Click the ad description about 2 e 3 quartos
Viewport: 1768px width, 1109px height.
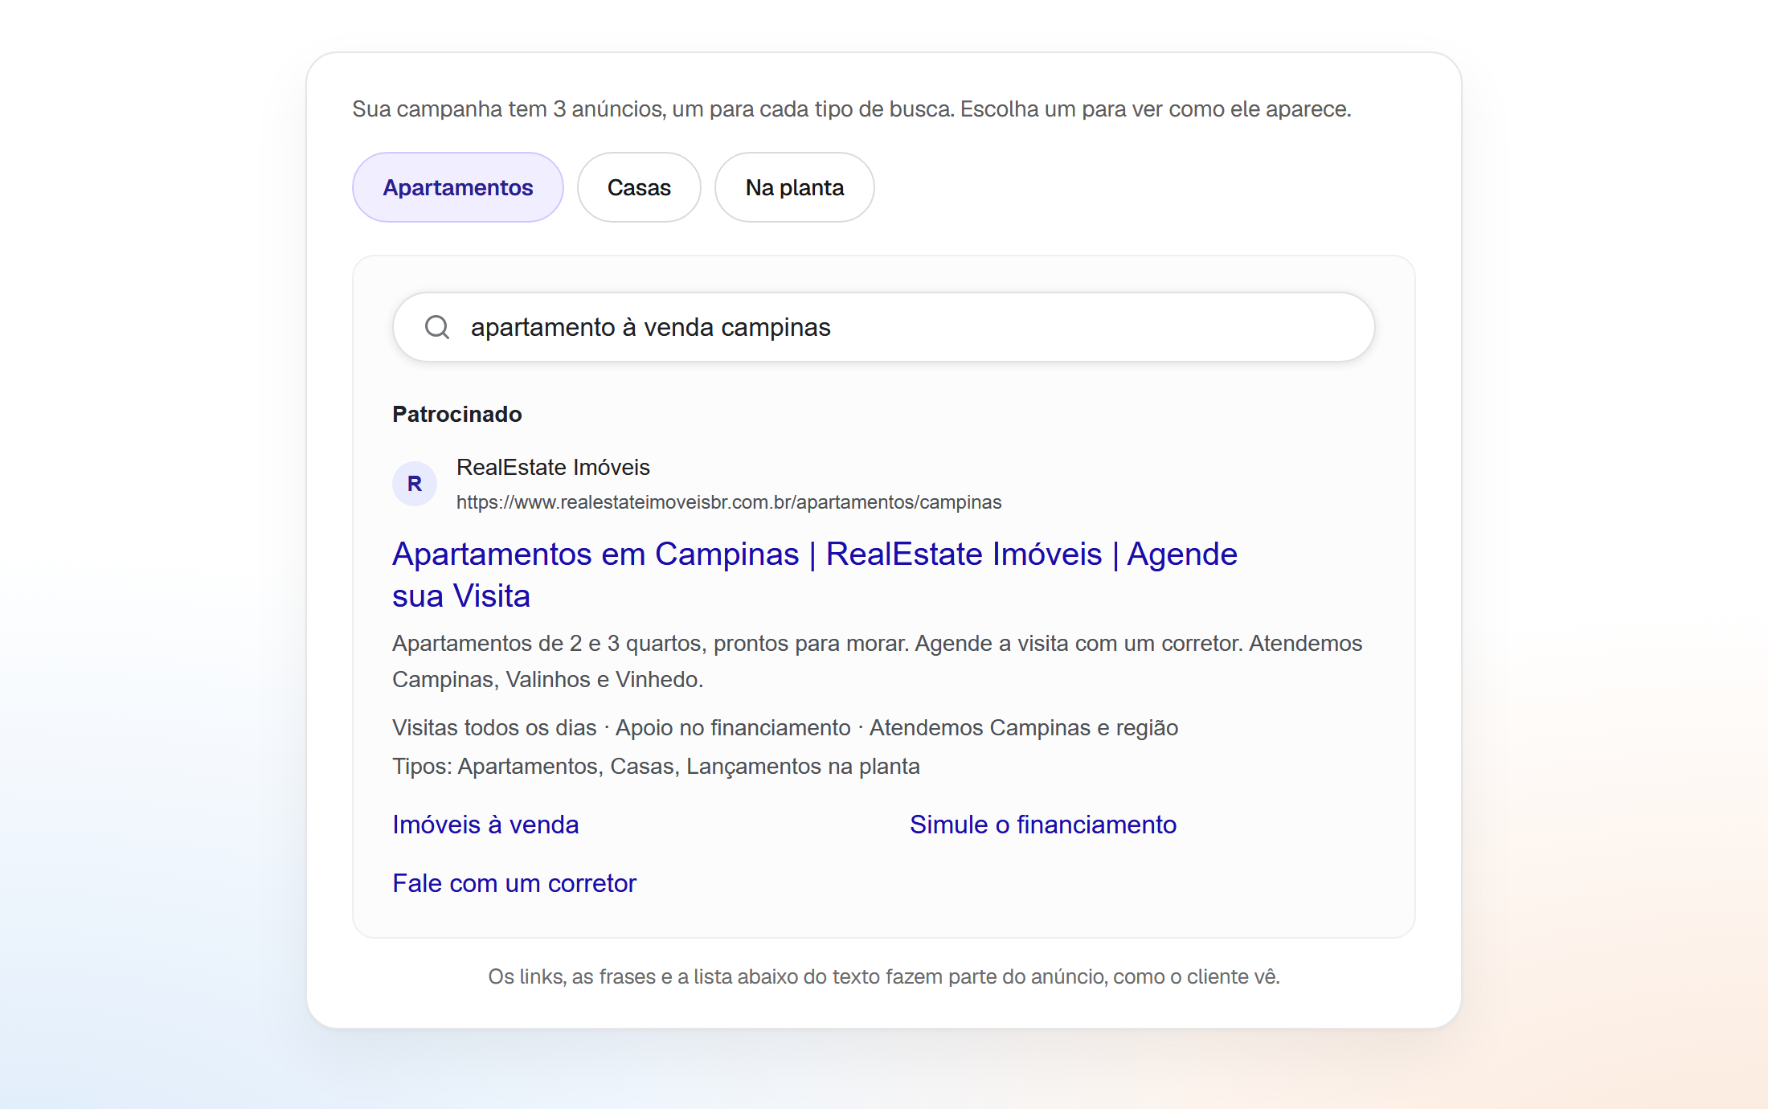pyautogui.click(x=878, y=661)
